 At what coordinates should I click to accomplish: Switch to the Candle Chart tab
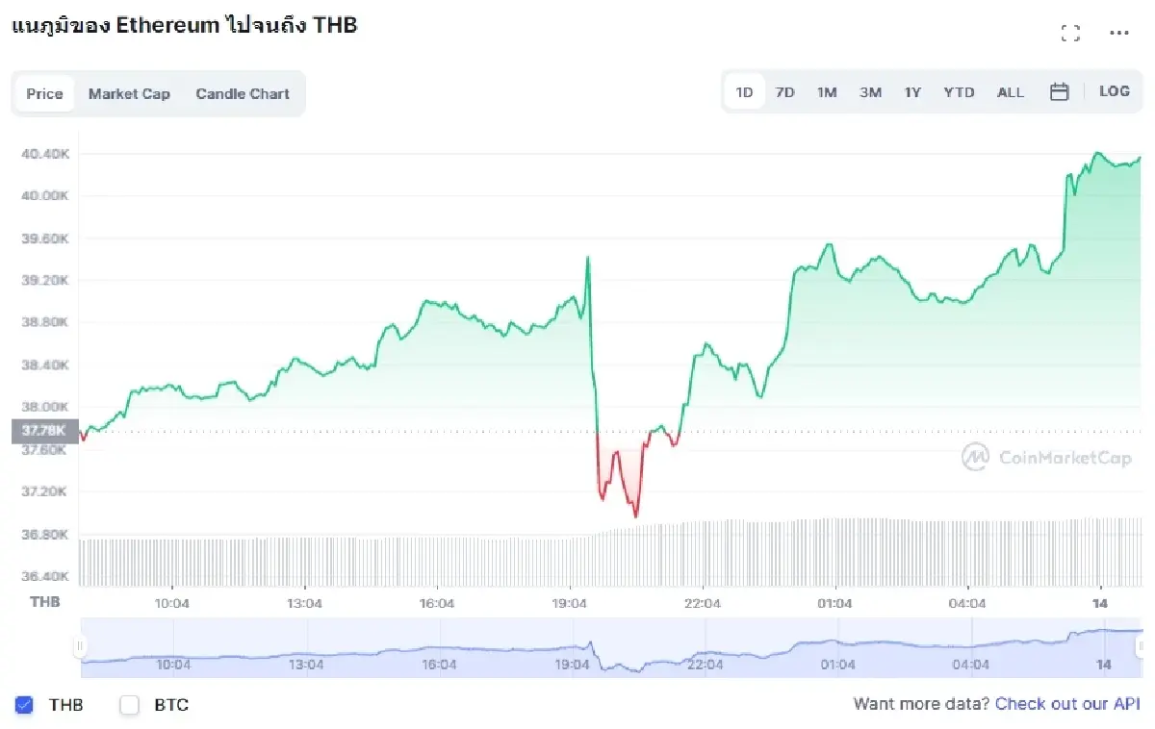click(242, 93)
